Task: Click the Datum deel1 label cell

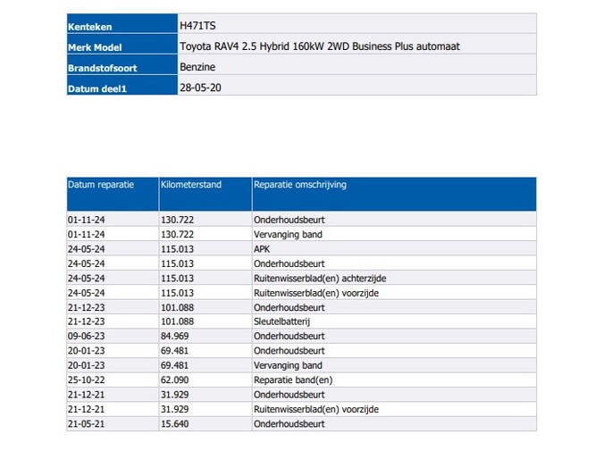Action: 121,88
